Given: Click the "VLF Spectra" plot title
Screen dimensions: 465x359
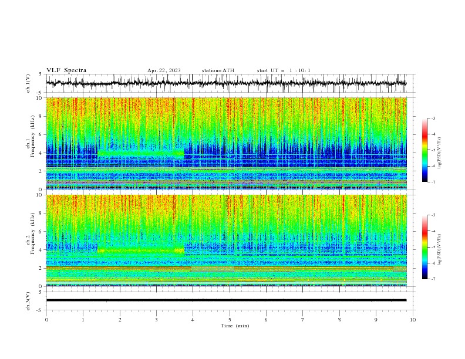Looking at the screenshot, I should tap(66, 70).
